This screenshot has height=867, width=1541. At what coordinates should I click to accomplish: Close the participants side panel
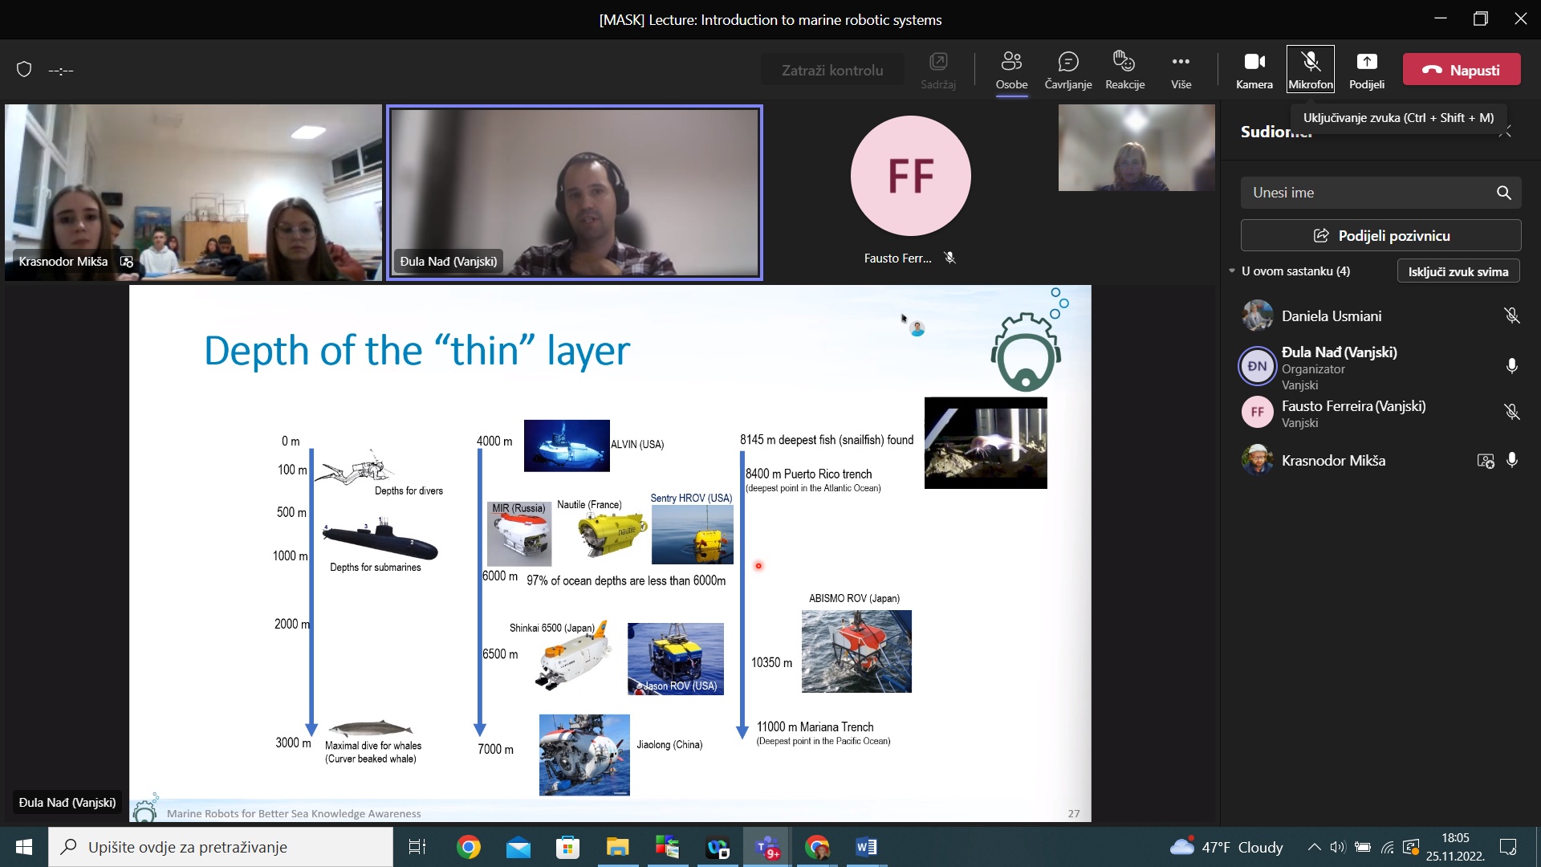(1505, 132)
